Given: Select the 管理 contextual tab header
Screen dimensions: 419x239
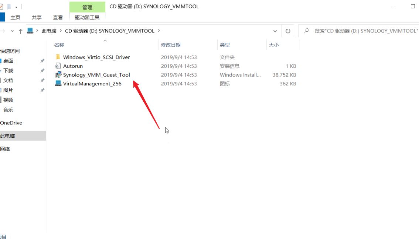Looking at the screenshot, I should 87,7.
